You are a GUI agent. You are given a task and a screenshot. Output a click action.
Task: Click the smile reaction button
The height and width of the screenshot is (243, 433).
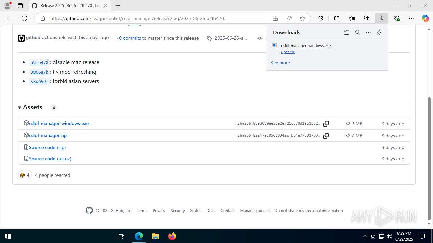click(x=25, y=175)
